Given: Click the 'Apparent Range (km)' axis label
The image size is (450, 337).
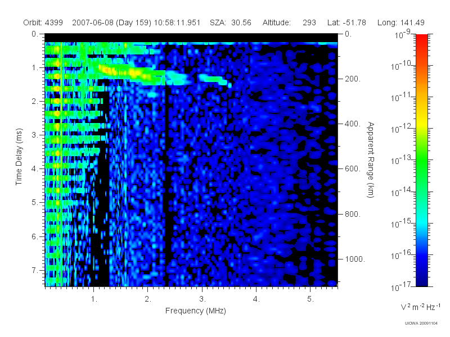Looking at the screenshot, I should (x=371, y=160).
